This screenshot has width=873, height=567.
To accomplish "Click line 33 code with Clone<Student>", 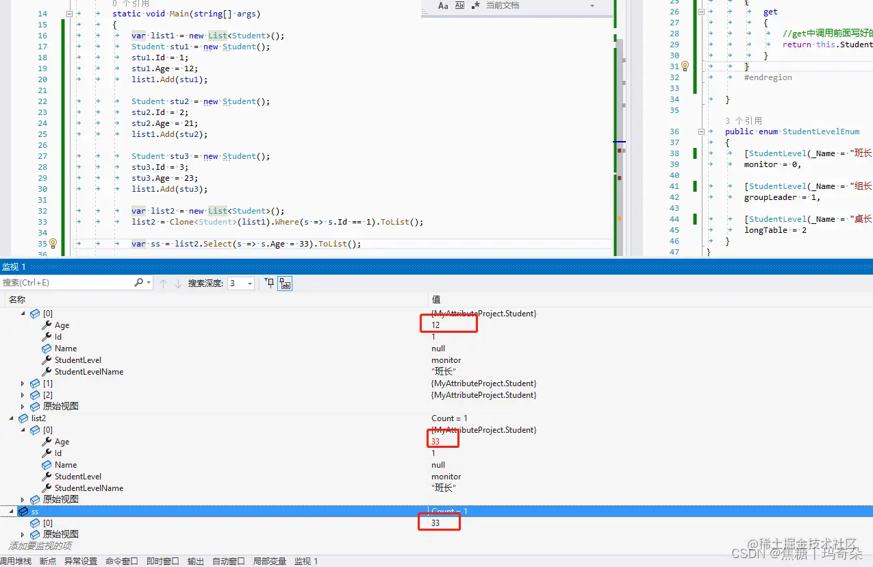I will tap(278, 222).
